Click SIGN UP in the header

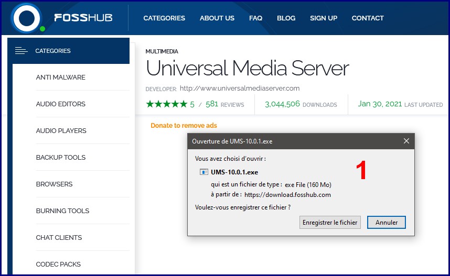coord(324,18)
